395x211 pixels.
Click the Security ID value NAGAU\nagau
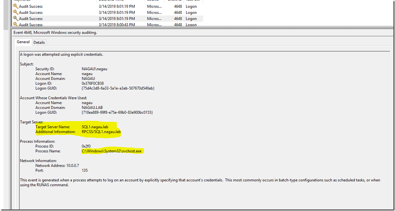tap(94, 69)
